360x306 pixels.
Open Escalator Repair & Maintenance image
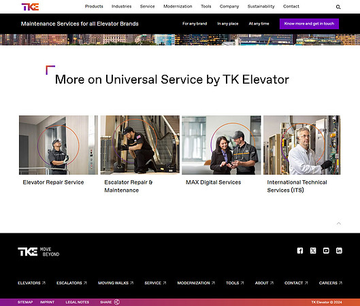pyautogui.click(x=140, y=145)
